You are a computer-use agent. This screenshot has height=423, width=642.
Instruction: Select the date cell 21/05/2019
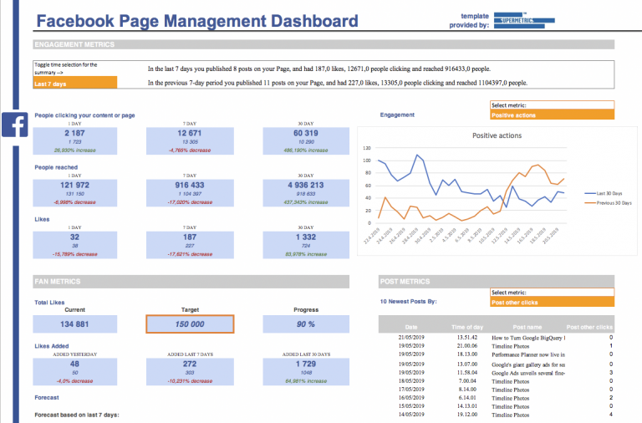tap(411, 338)
